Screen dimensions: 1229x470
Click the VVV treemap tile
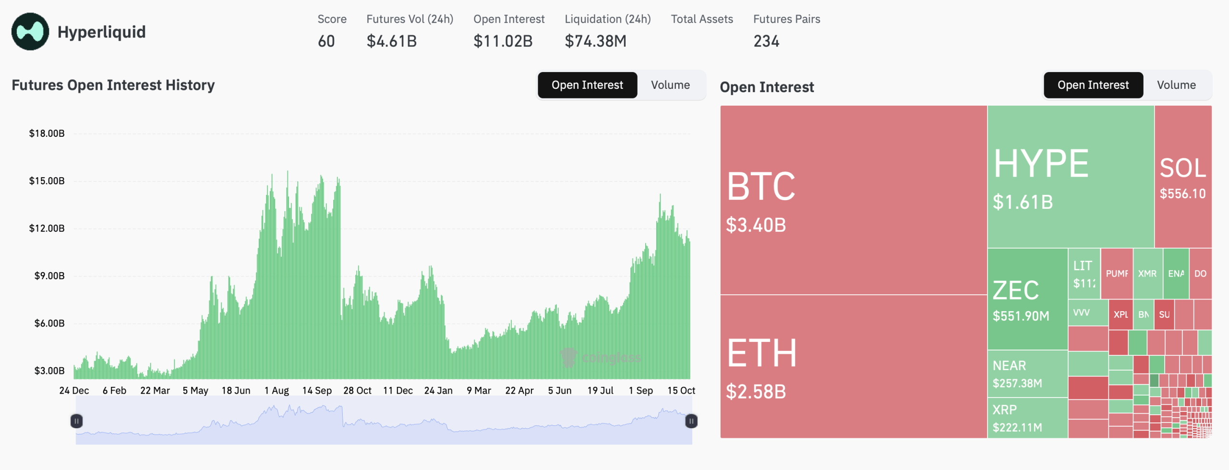[x=1088, y=313]
